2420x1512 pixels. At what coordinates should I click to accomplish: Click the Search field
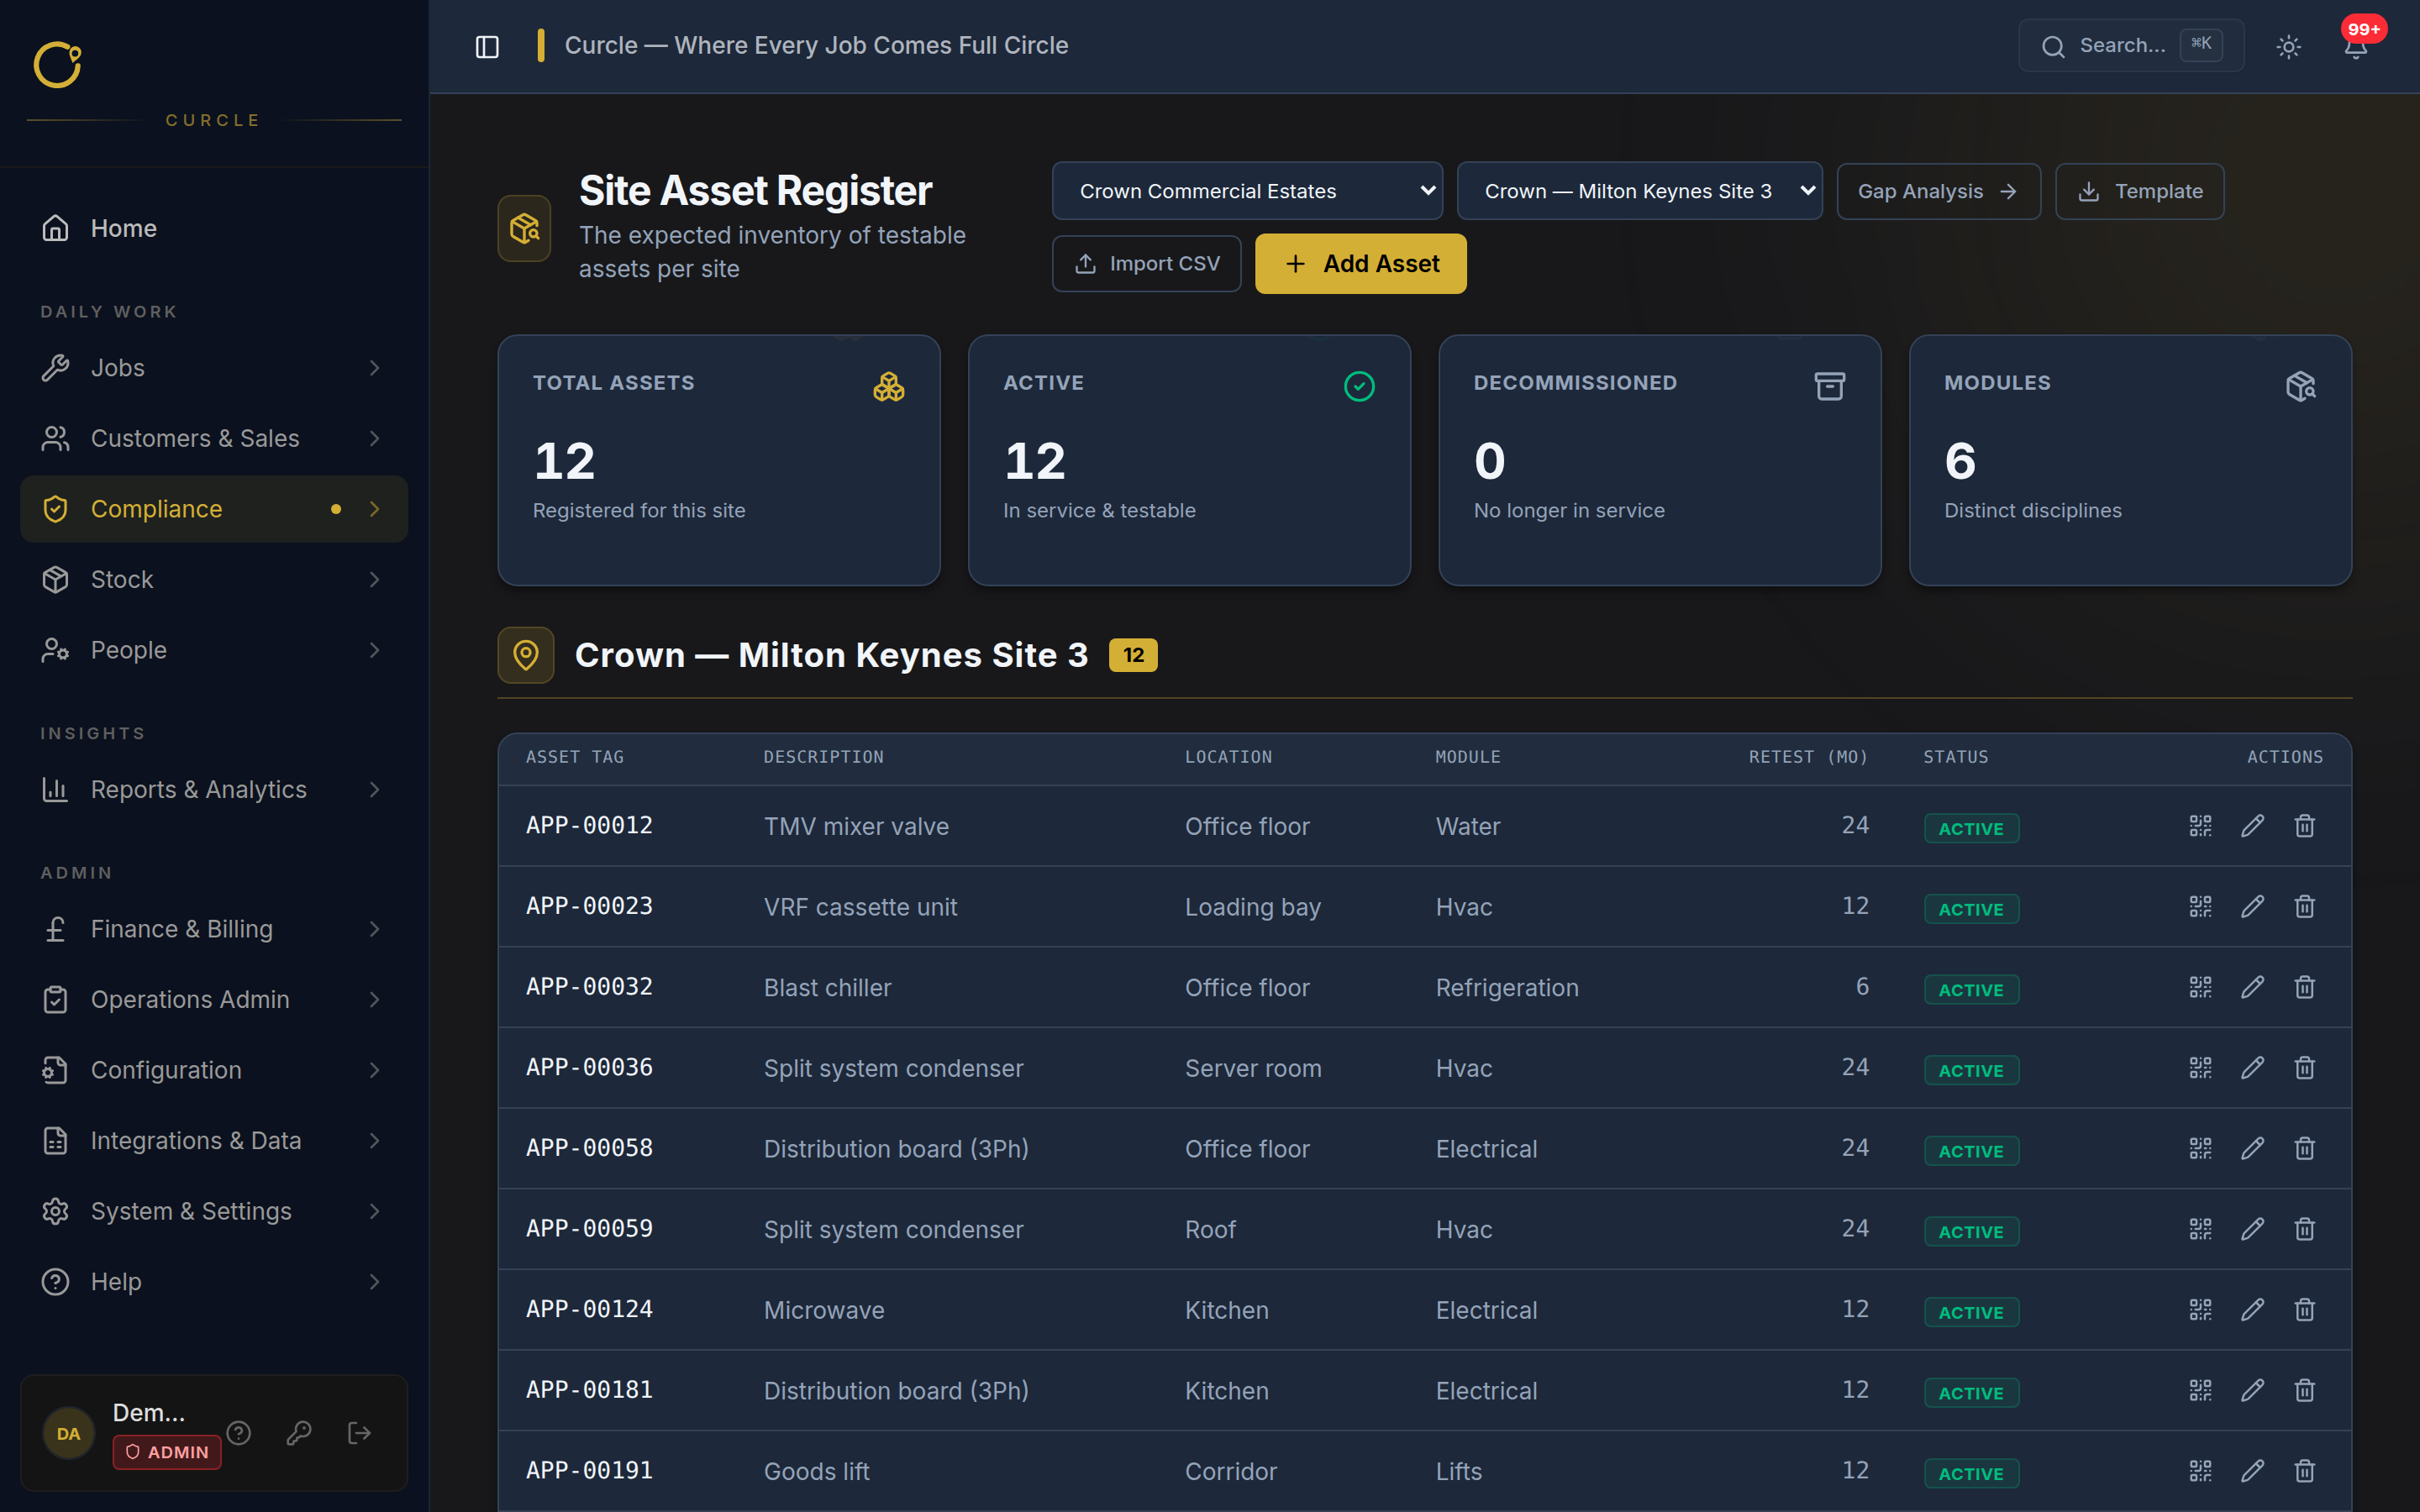click(x=2130, y=46)
